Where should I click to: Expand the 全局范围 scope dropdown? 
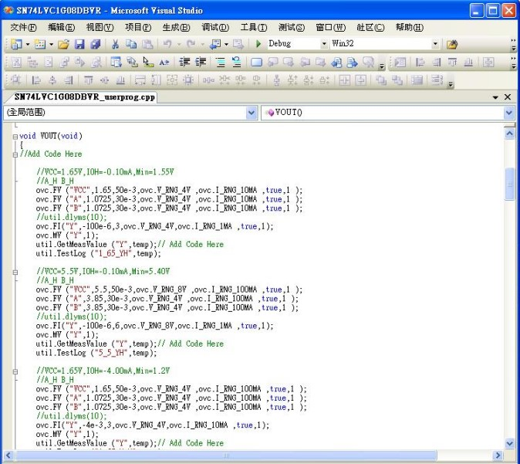click(x=252, y=113)
